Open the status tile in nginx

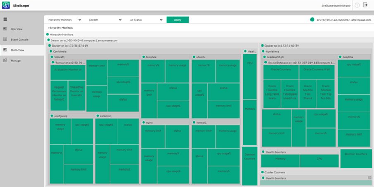tap(177, 137)
